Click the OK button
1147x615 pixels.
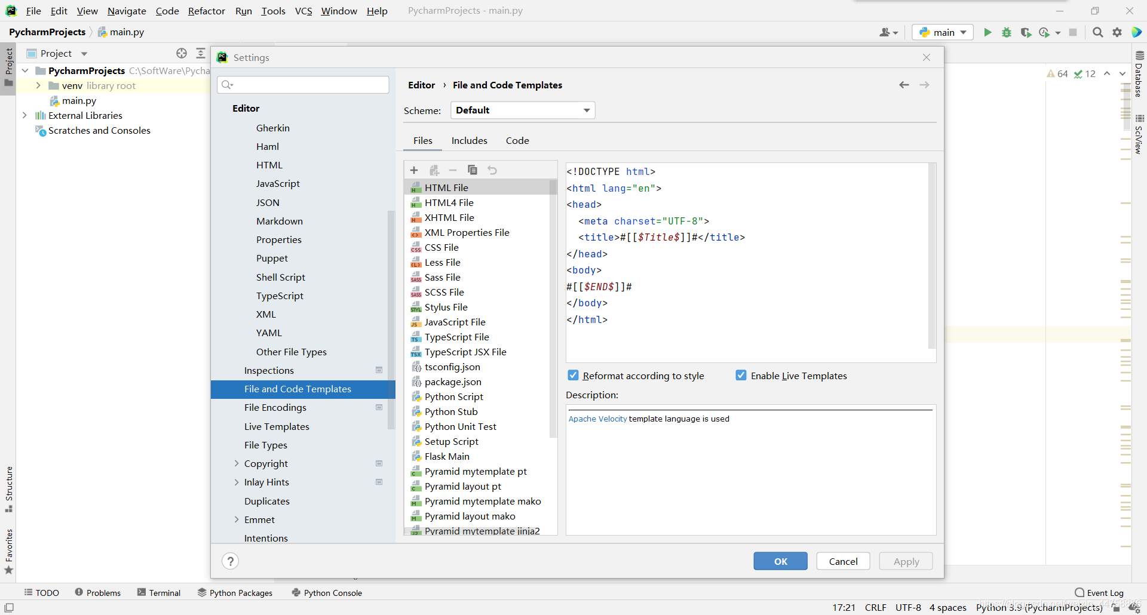click(x=780, y=561)
